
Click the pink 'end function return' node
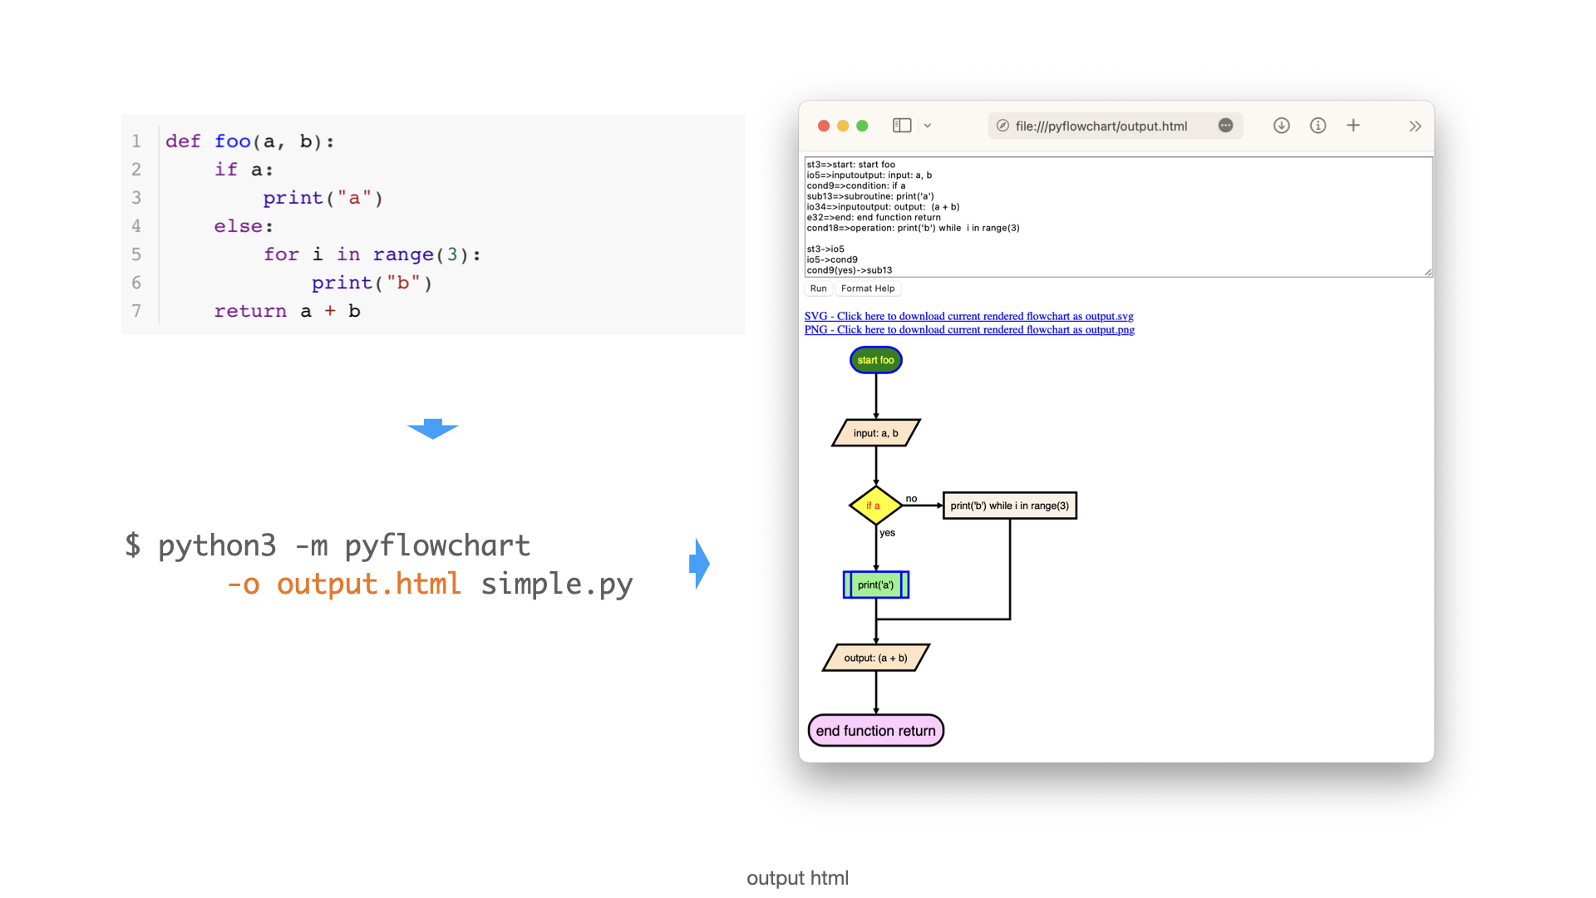tap(875, 731)
